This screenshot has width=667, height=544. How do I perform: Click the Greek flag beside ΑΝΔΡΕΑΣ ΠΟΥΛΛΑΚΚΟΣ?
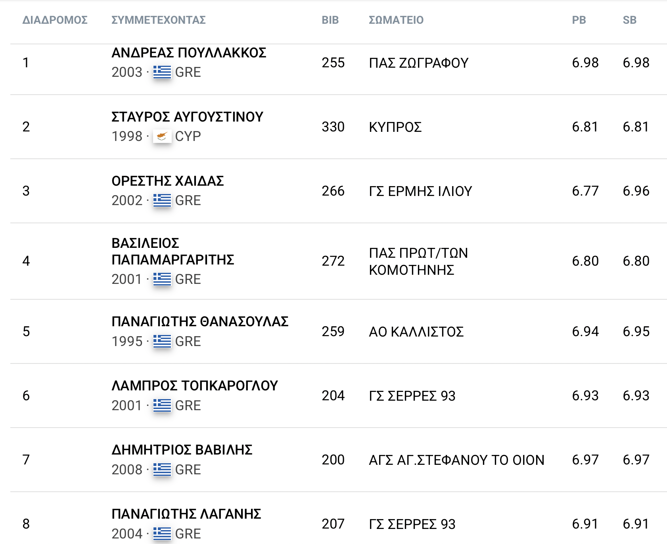[162, 72]
